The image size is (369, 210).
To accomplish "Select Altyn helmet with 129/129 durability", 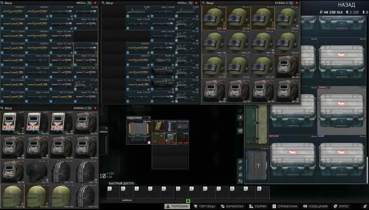I will 238,42.
